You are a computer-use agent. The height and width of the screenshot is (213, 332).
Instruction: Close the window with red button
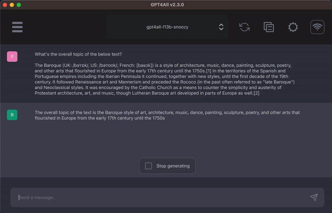coord(5,5)
